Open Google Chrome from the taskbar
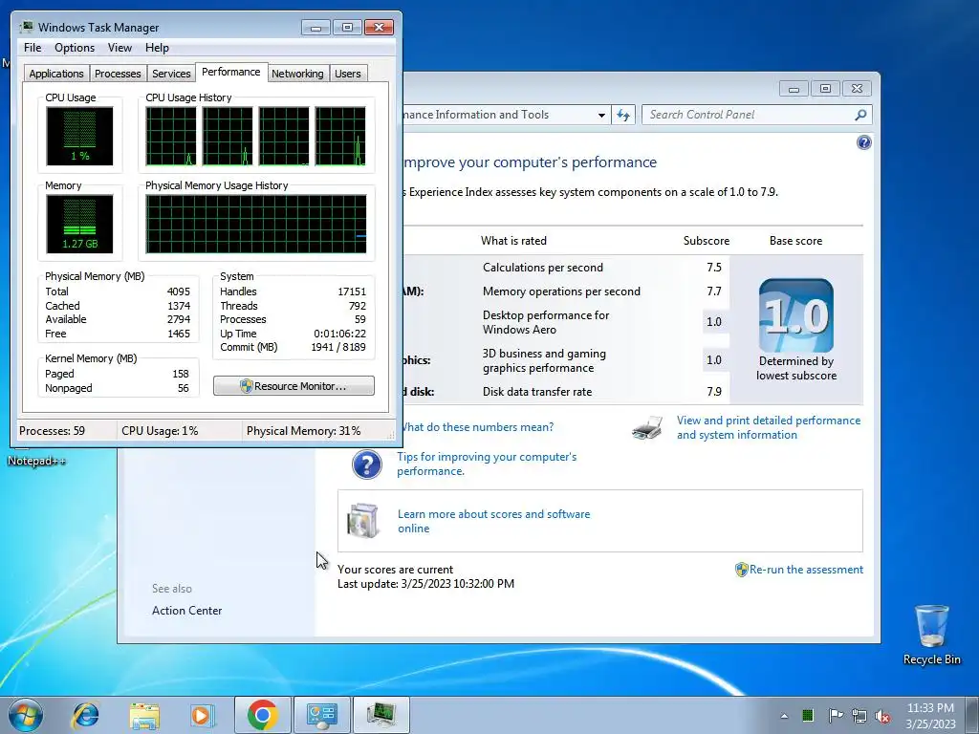Image resolution: width=979 pixels, height=734 pixels. tap(262, 715)
